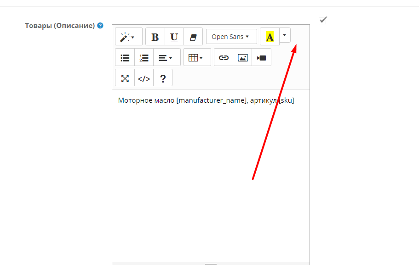
Task: Click the insert video icon
Action: pos(261,58)
